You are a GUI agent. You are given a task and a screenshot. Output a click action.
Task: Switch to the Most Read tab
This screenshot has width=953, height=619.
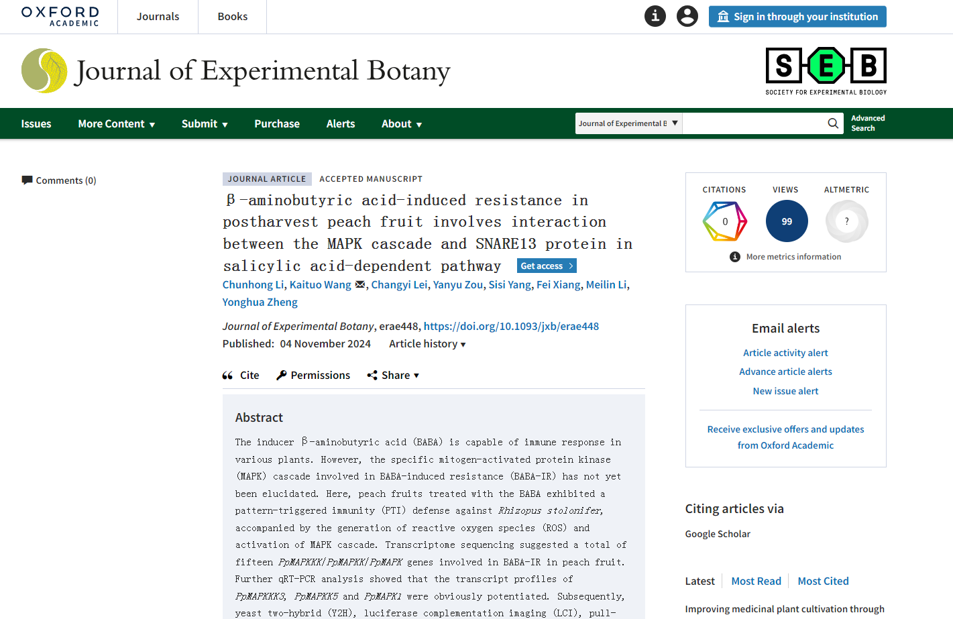pyautogui.click(x=756, y=581)
